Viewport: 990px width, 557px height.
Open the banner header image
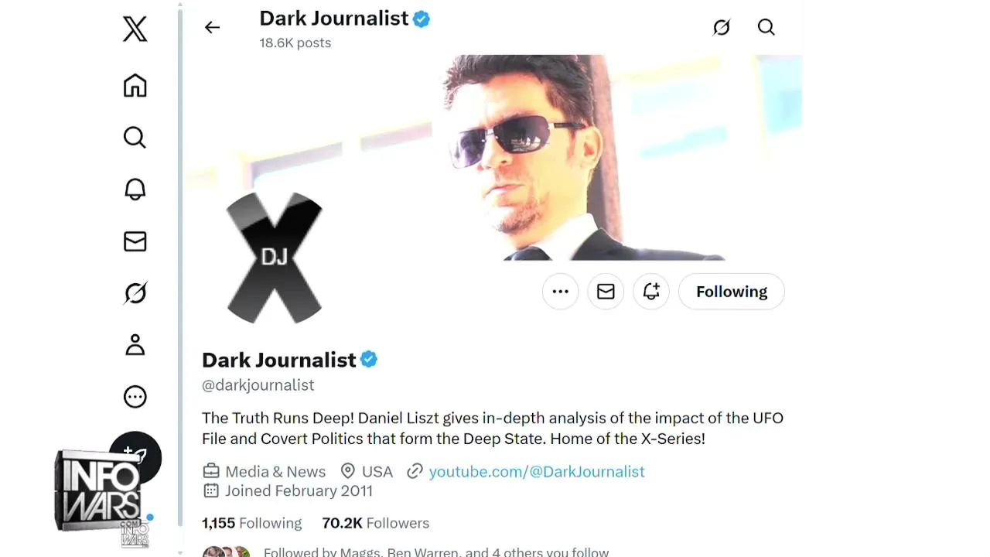click(x=493, y=158)
